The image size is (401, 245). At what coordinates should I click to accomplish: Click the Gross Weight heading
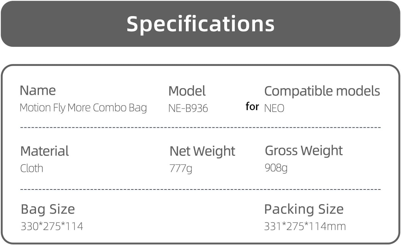[304, 151]
